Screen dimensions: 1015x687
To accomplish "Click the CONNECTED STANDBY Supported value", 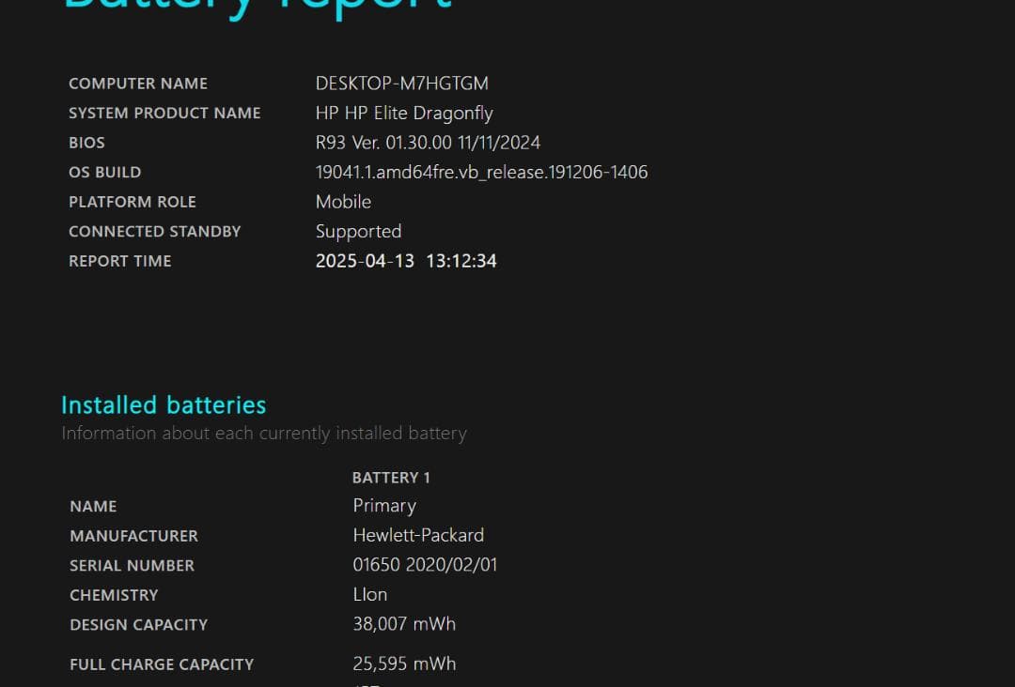I will coord(358,231).
